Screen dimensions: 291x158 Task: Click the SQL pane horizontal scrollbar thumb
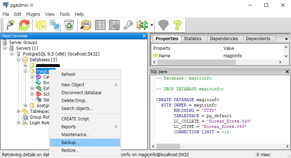coord(168,146)
